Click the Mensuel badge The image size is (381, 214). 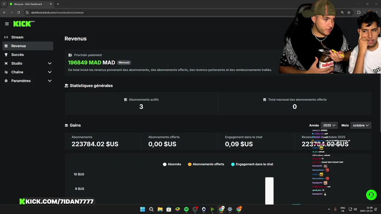point(124,63)
